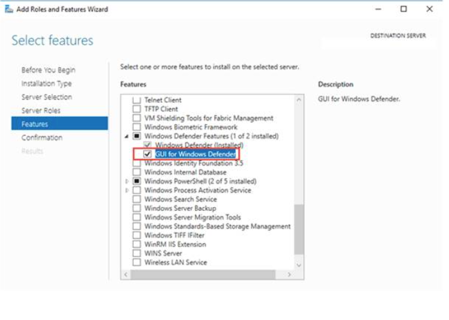Minimize the wizard window
This screenshot has height=320, width=449.
(x=378, y=9)
